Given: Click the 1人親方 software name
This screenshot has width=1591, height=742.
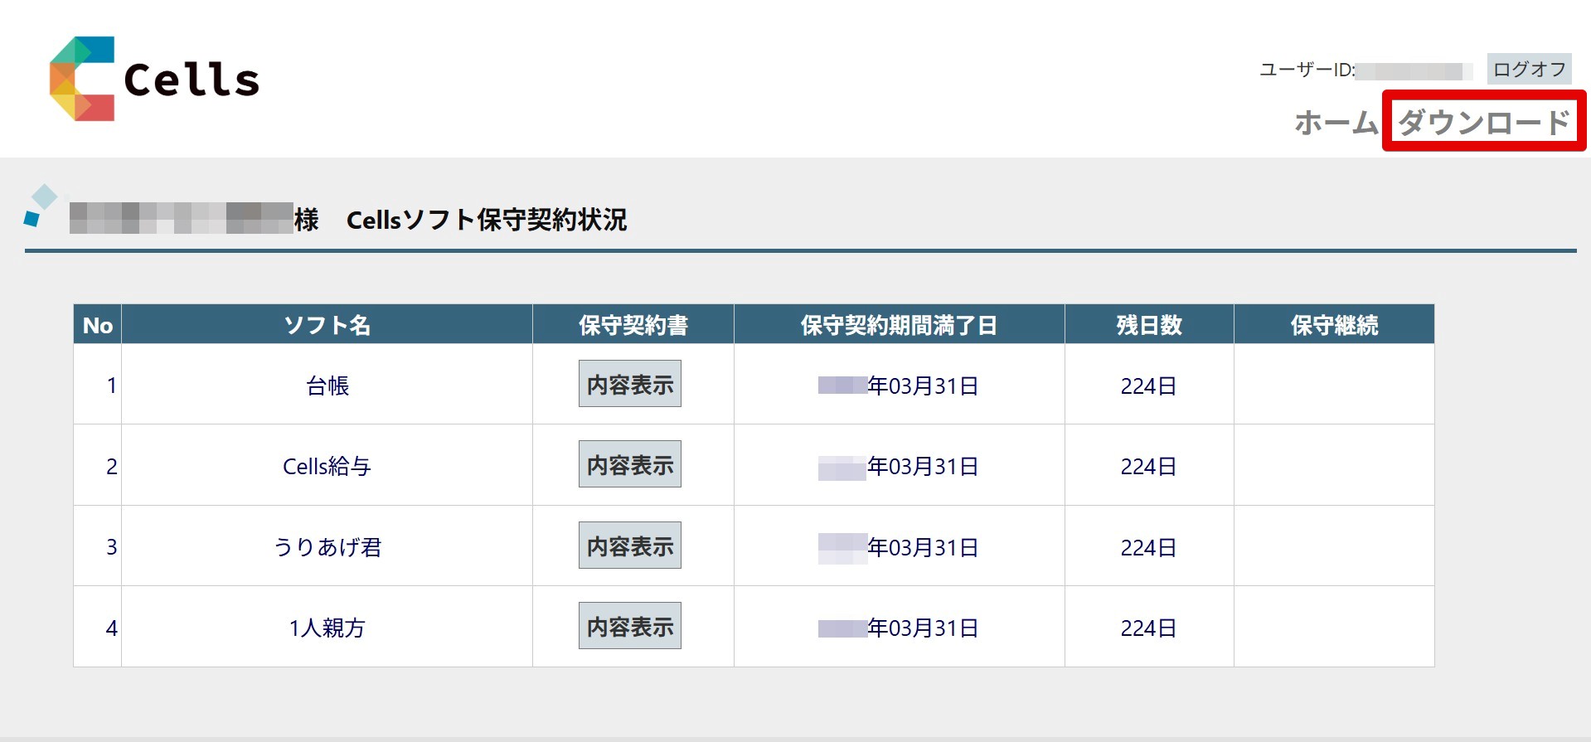Looking at the screenshot, I should click(x=327, y=628).
